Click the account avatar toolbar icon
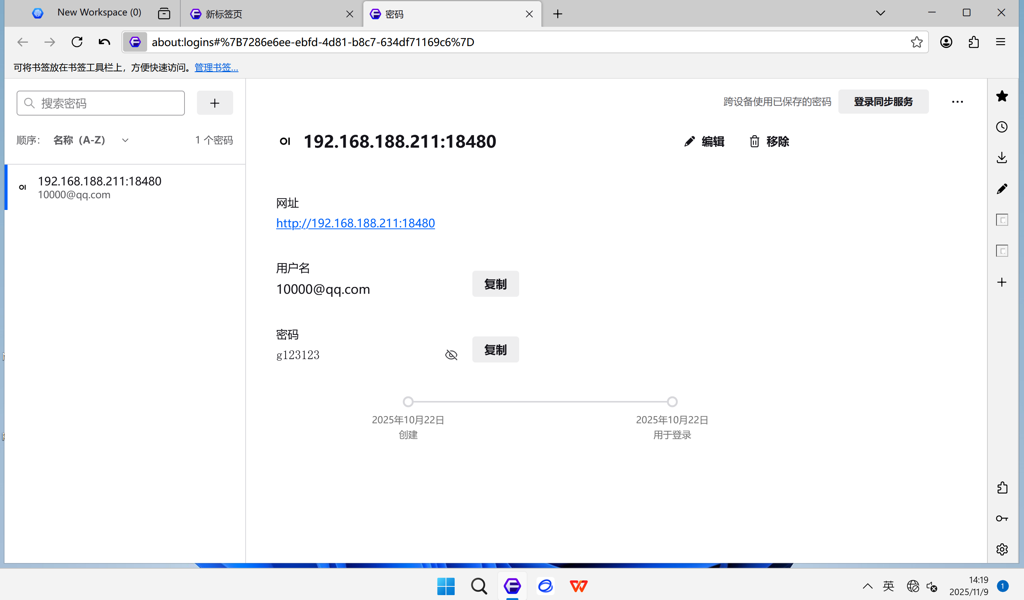This screenshot has width=1024, height=600. tap(946, 42)
